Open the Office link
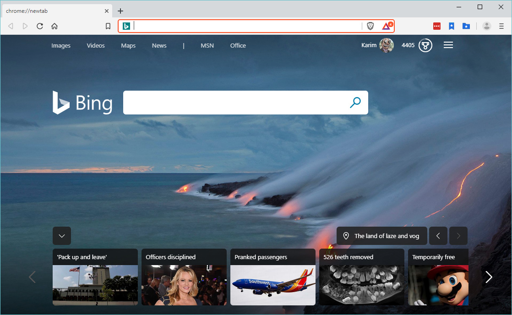This screenshot has width=512, height=315. (238, 45)
